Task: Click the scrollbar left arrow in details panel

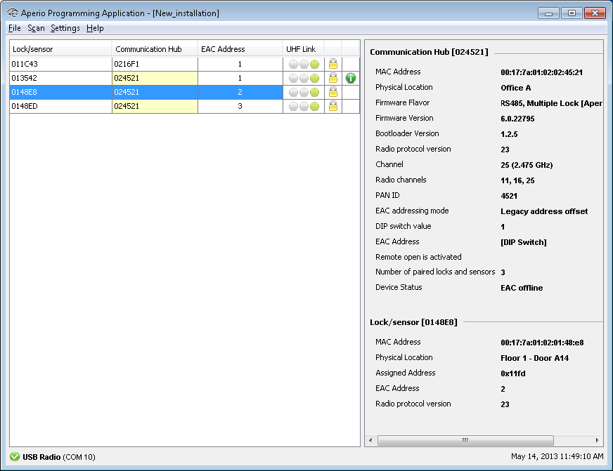Action: [x=370, y=441]
